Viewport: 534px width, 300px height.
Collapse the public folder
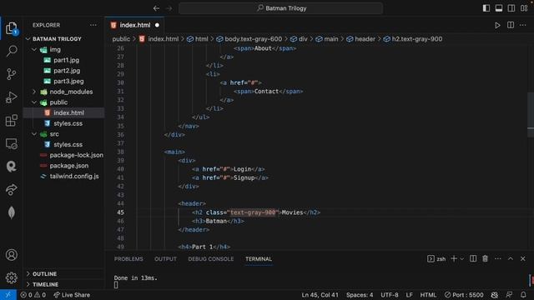tap(34, 102)
